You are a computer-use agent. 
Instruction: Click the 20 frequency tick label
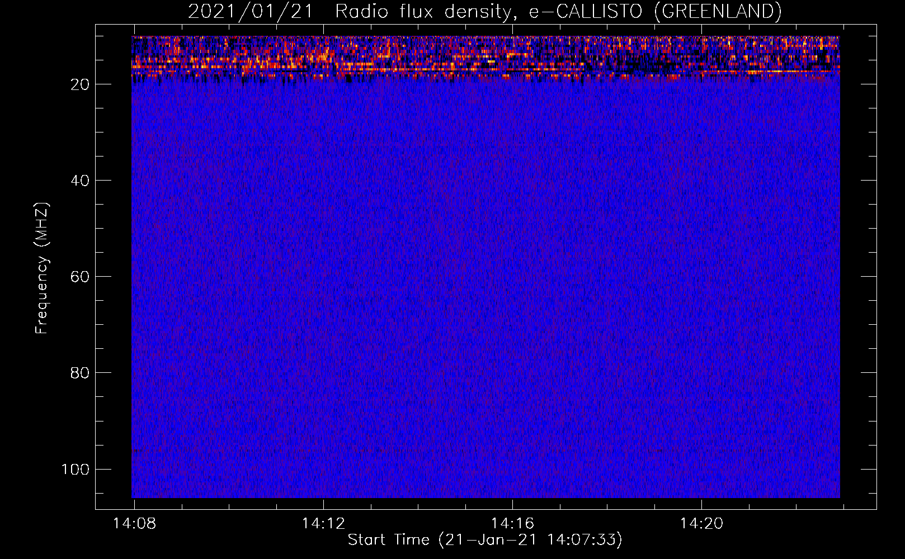coord(80,84)
